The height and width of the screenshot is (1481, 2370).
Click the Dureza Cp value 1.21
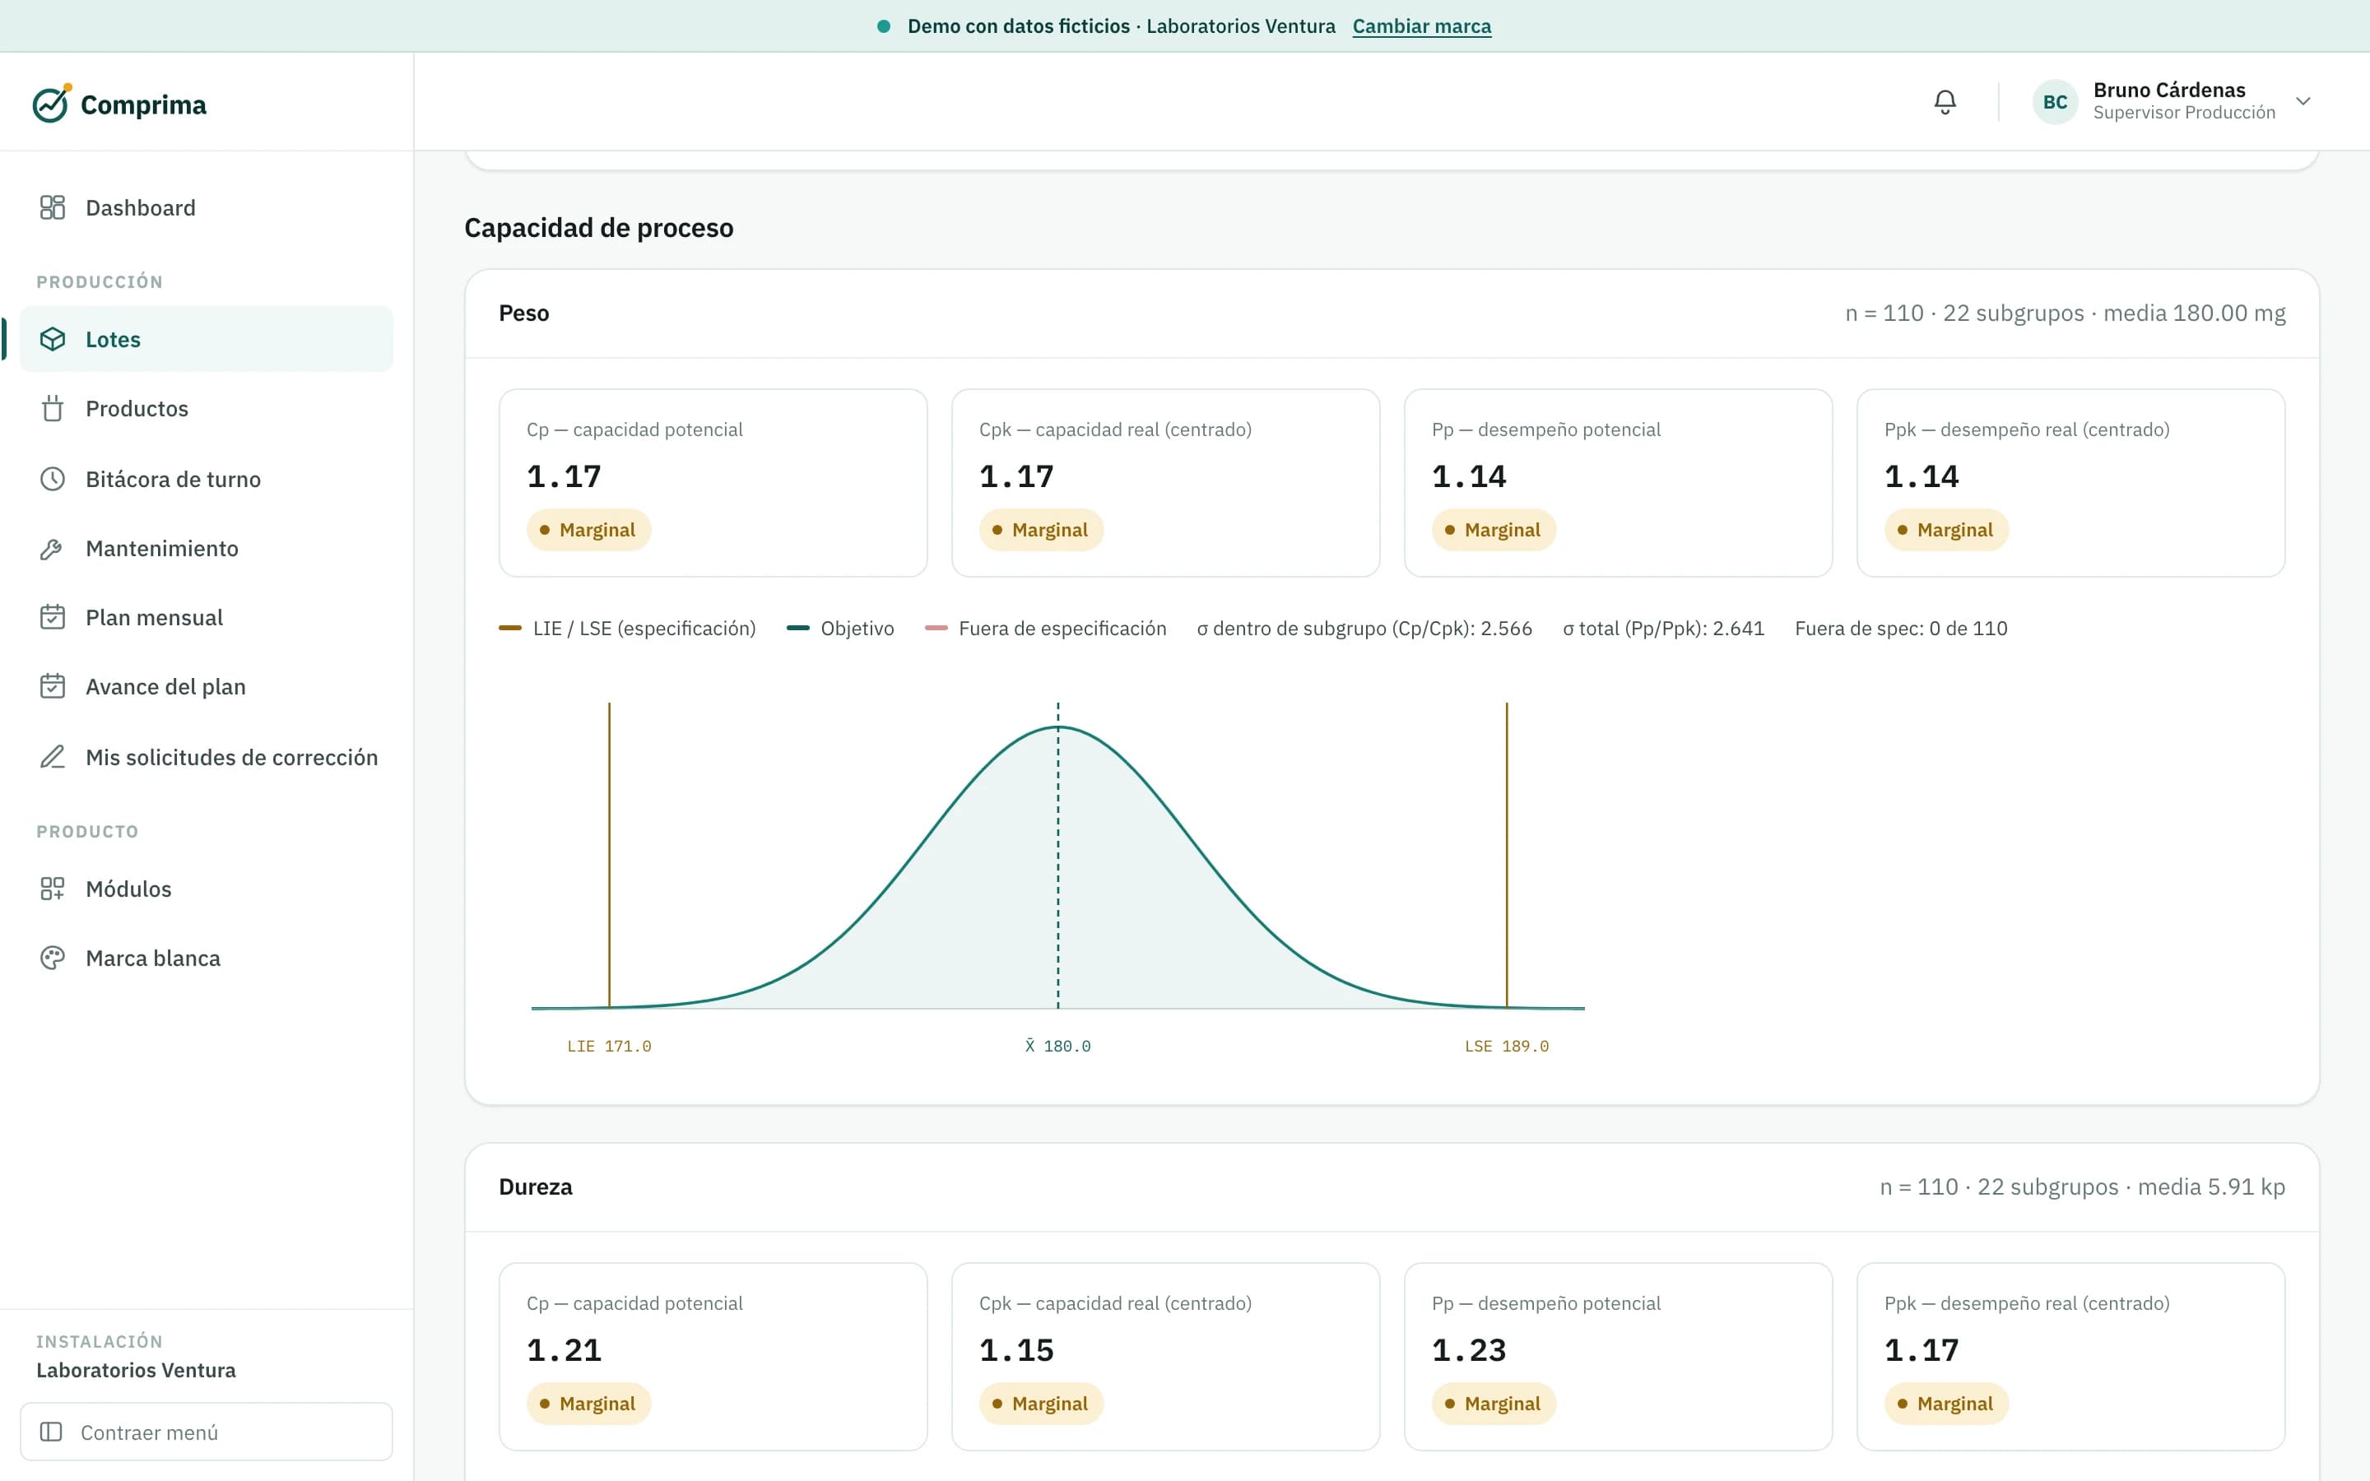564,1349
